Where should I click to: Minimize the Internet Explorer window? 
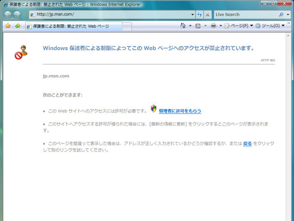tap(265, 3)
